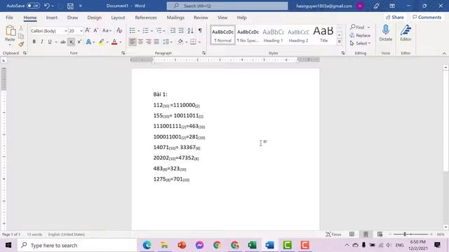
Task: Toggle Subscript formatting
Action: tap(71, 42)
